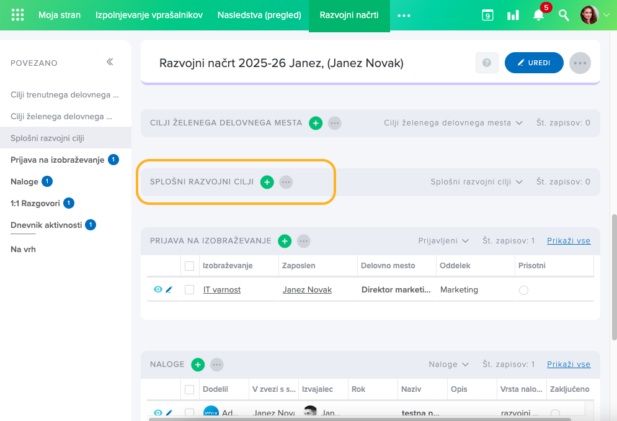The width and height of the screenshot is (617, 421).
Task: Toggle select-all checkbox in Prijava na izobraževanje table
Action: (190, 266)
